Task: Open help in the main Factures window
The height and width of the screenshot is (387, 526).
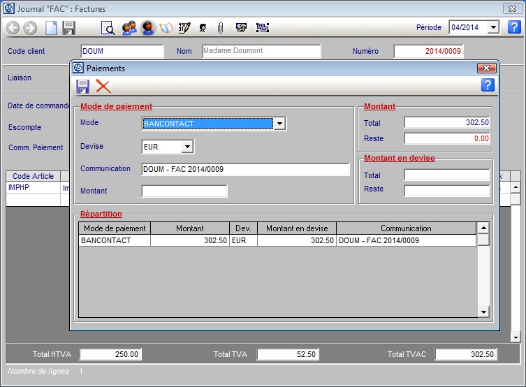Action: pos(513,27)
